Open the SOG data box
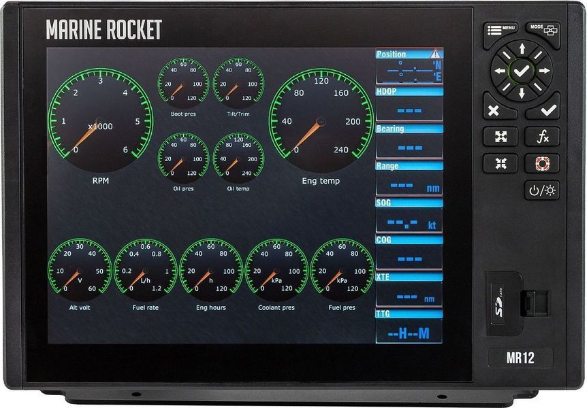This screenshot has width=587, height=408. coord(409,215)
